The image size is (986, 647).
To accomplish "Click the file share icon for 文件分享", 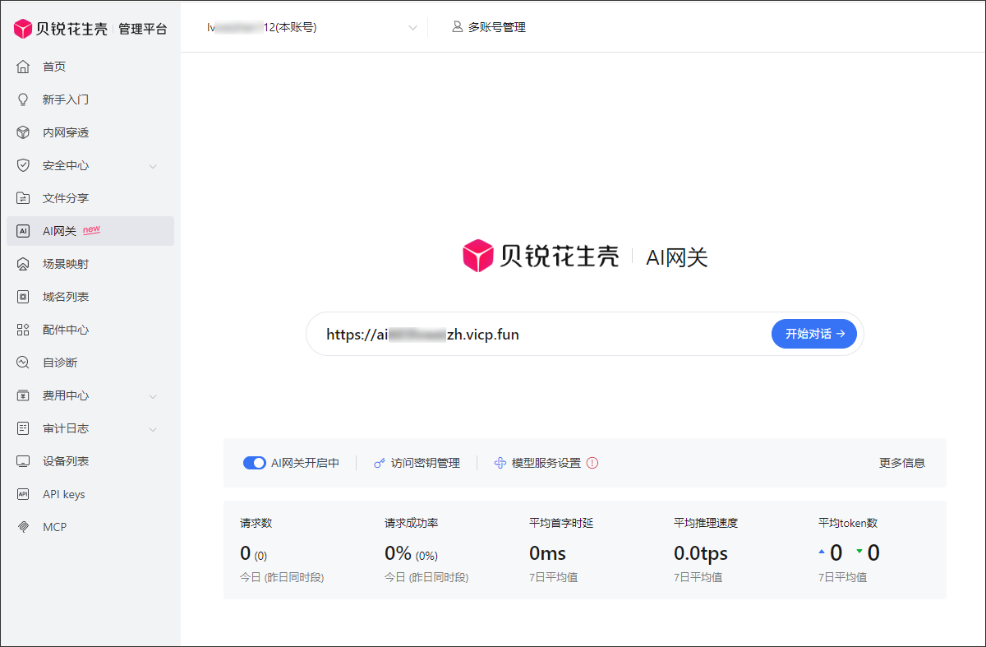I will [x=23, y=198].
